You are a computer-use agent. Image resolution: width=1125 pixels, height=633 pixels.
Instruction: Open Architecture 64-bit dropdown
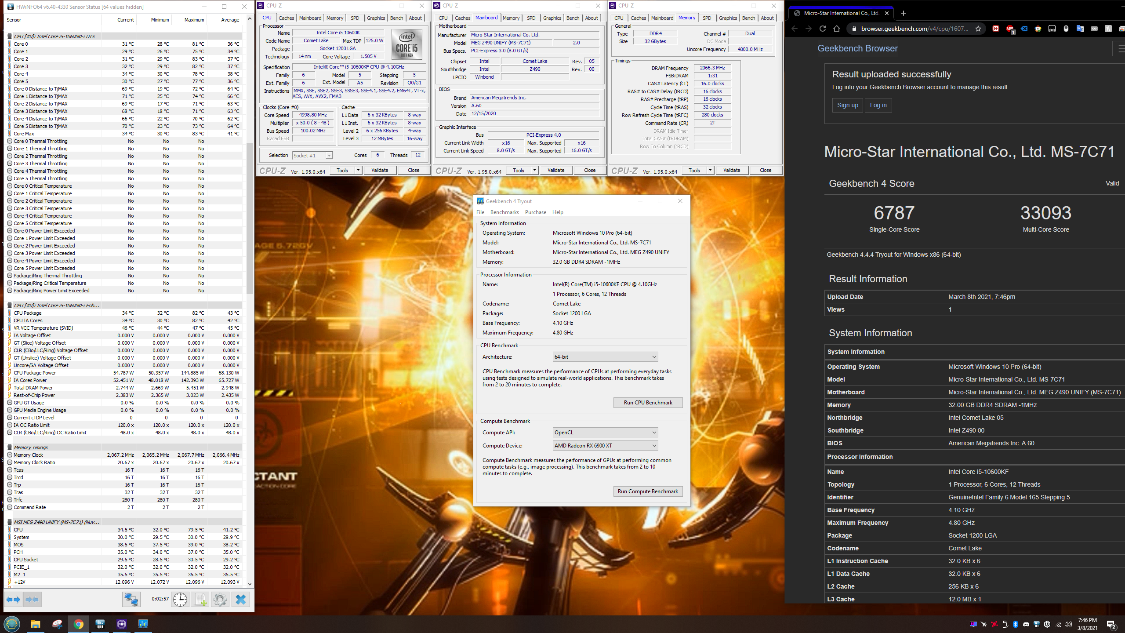tap(605, 357)
